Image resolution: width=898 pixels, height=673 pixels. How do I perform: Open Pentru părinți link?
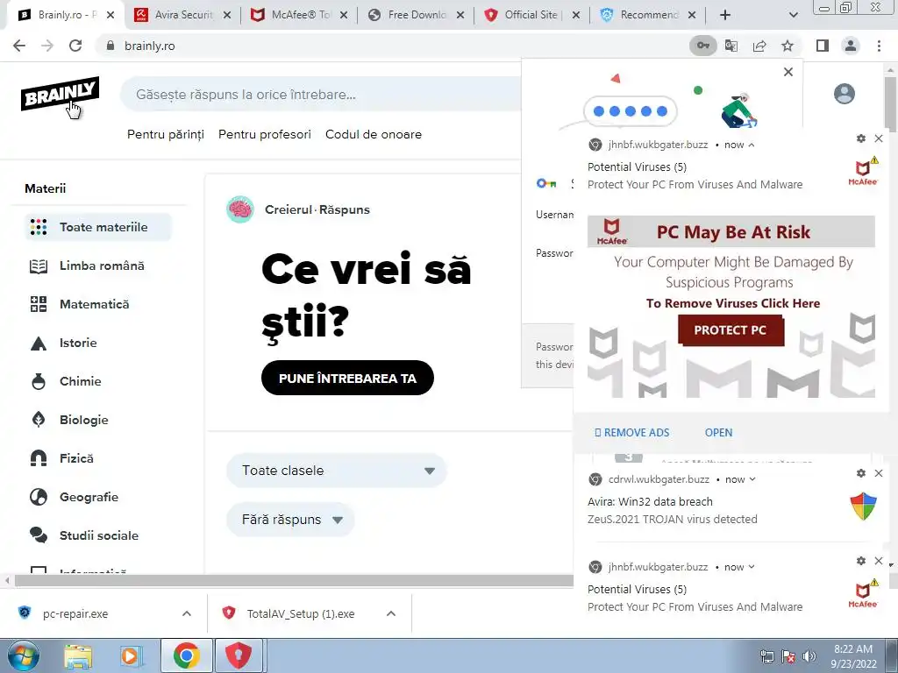pos(166,134)
